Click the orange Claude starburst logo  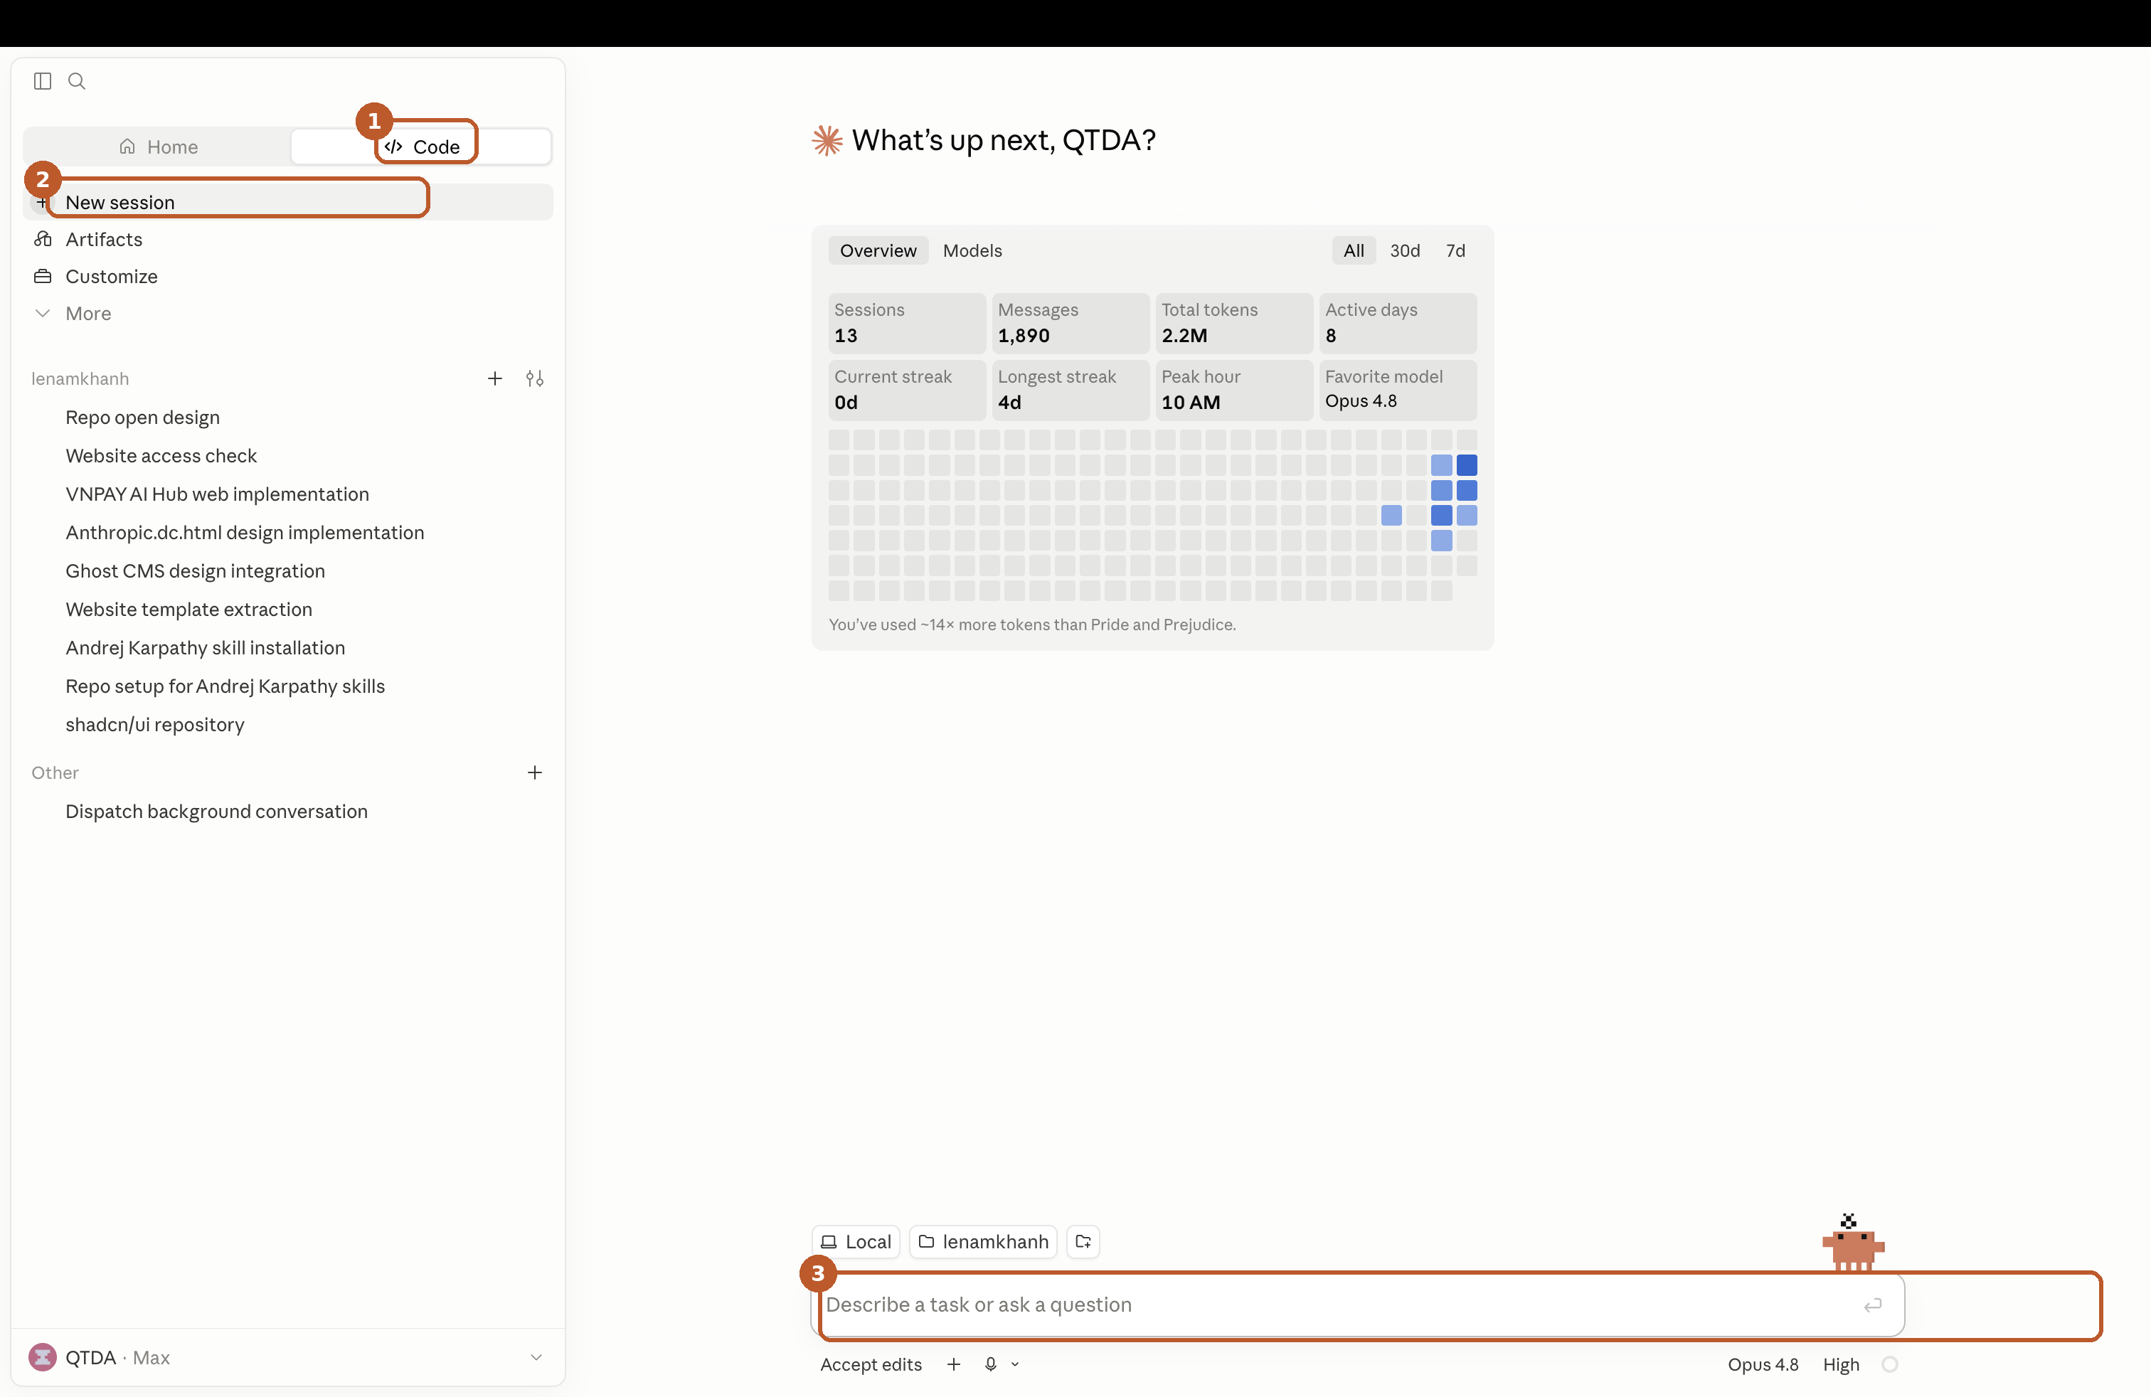click(x=827, y=140)
